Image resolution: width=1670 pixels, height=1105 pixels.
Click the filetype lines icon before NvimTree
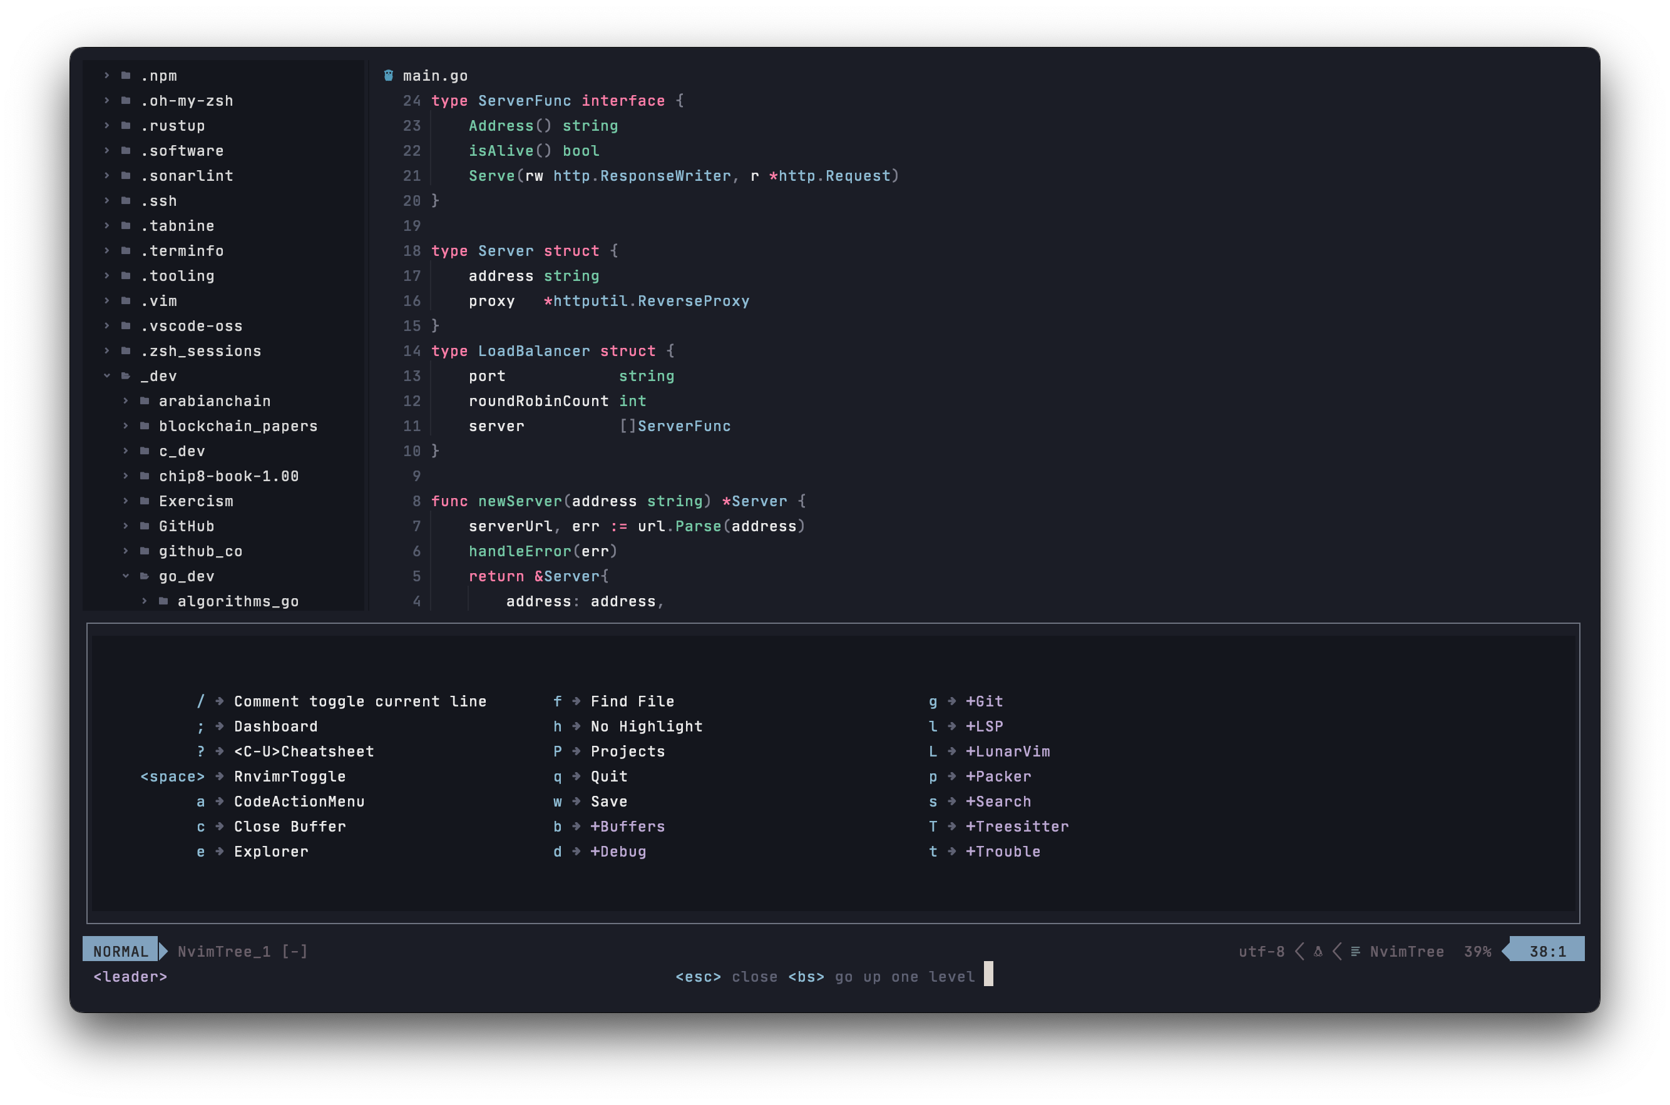pyautogui.click(x=1356, y=951)
